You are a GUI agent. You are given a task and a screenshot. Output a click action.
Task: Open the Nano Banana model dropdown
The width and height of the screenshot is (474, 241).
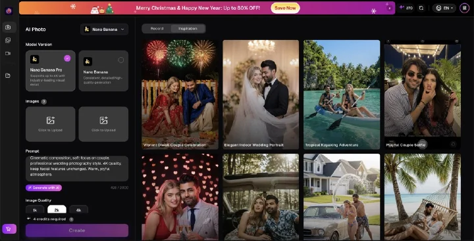coord(104,30)
